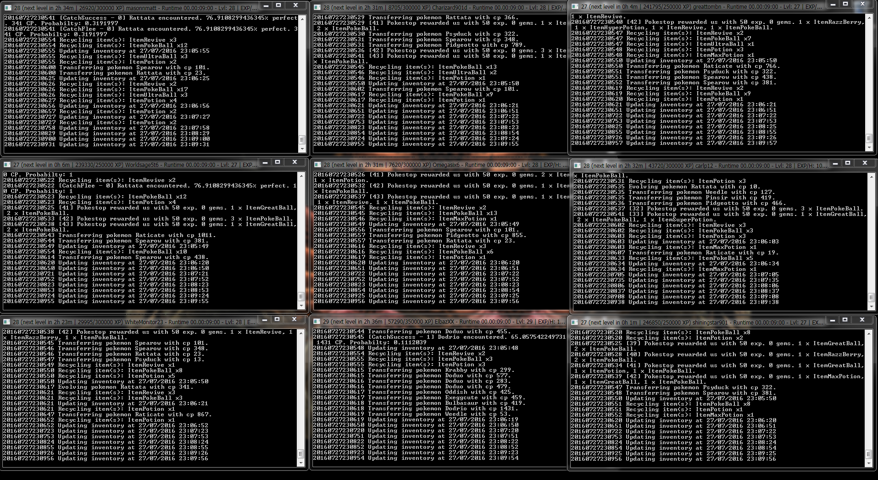The image size is (878, 480).
Task: Maximize the carlp12 console window
Action: pos(848,163)
